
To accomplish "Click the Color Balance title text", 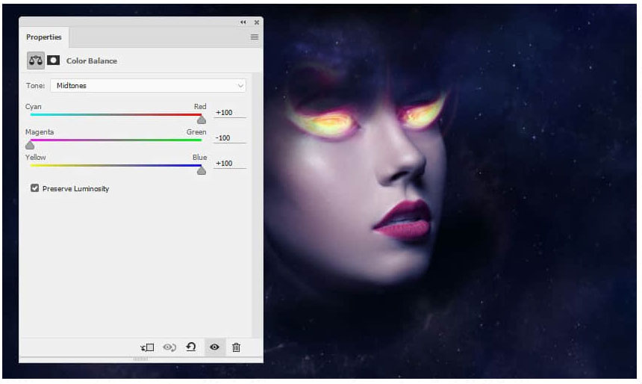I will 92,61.
